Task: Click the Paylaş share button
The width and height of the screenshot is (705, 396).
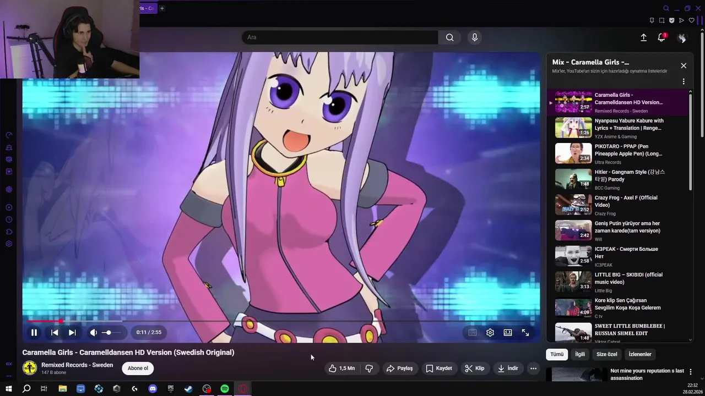Action: (x=399, y=369)
